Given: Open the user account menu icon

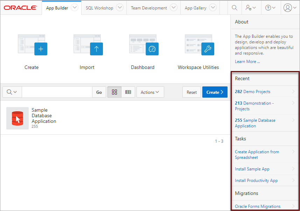Looking at the screenshot, I should point(290,8).
